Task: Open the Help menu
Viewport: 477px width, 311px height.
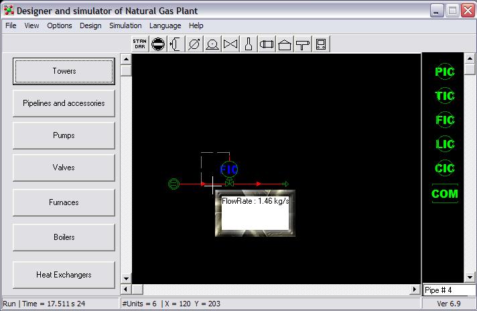Action: pos(196,25)
